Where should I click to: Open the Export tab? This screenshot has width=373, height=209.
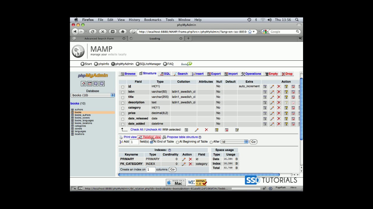(214, 74)
